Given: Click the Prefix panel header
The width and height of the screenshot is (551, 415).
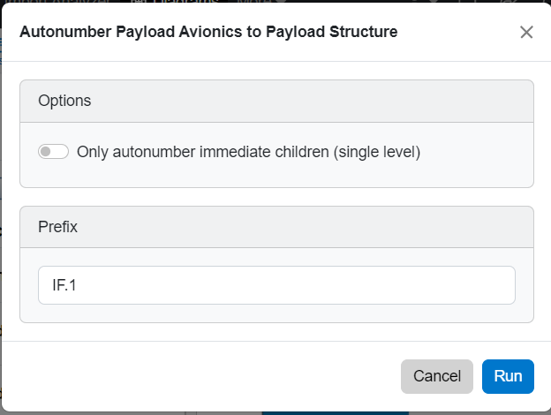Looking at the screenshot, I should tap(58, 227).
